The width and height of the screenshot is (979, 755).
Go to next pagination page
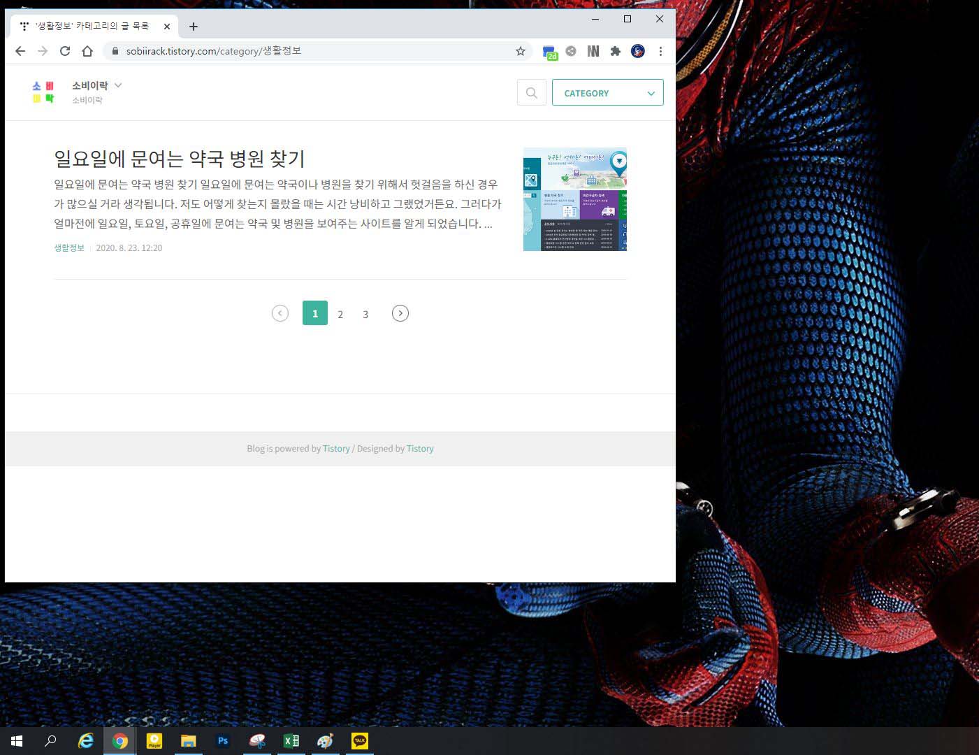click(x=400, y=313)
